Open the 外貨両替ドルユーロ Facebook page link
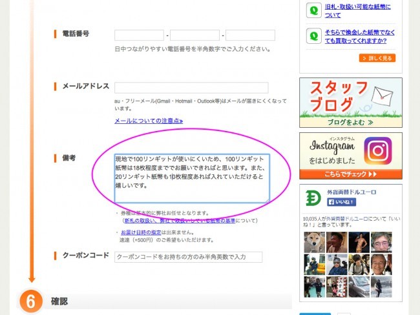This screenshot has width=420, height=315. click(352, 192)
